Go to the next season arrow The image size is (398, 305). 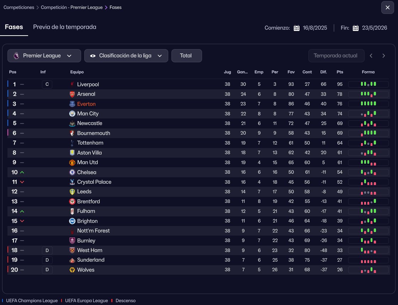click(x=383, y=56)
